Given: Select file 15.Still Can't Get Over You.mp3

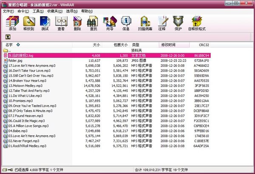Looking at the screenshot, I should click(x=31, y=76).
